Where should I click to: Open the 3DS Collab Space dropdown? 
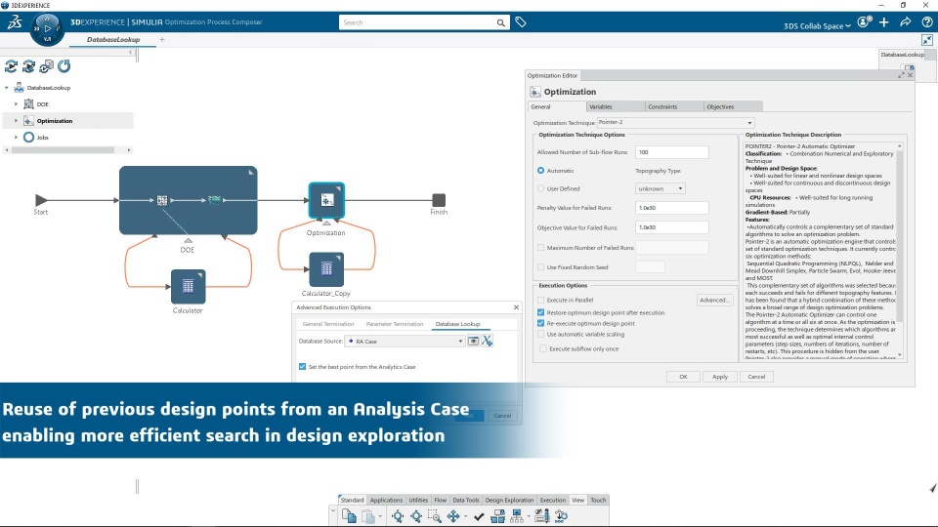(x=817, y=25)
